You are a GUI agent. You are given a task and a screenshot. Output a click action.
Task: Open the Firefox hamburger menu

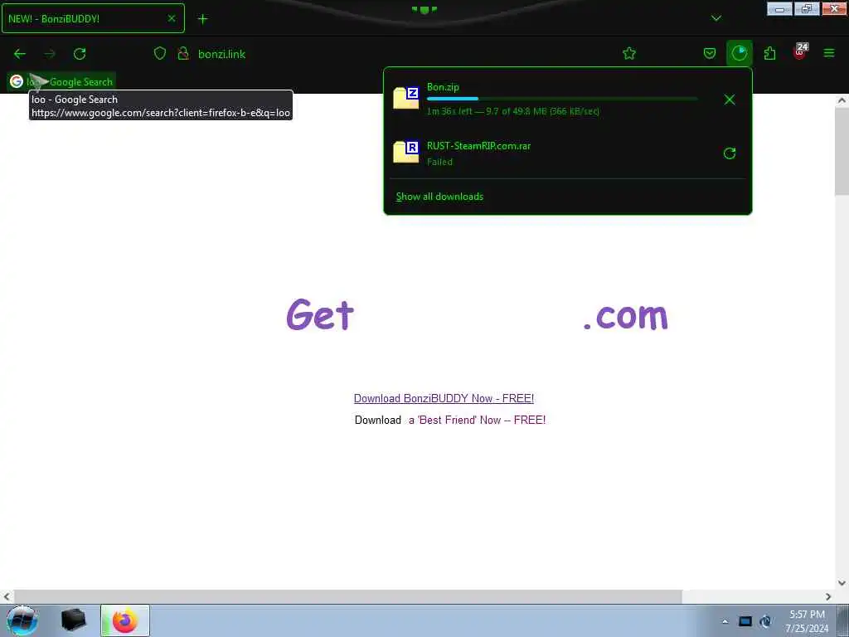(x=829, y=54)
